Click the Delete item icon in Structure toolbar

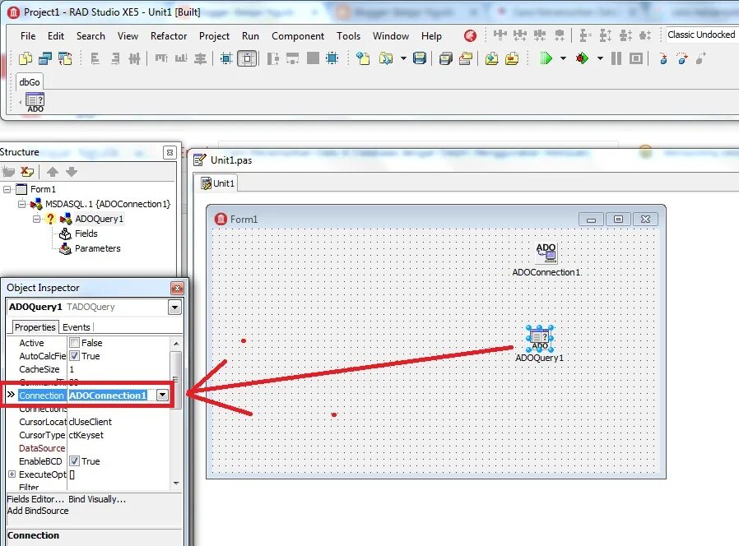(x=27, y=172)
